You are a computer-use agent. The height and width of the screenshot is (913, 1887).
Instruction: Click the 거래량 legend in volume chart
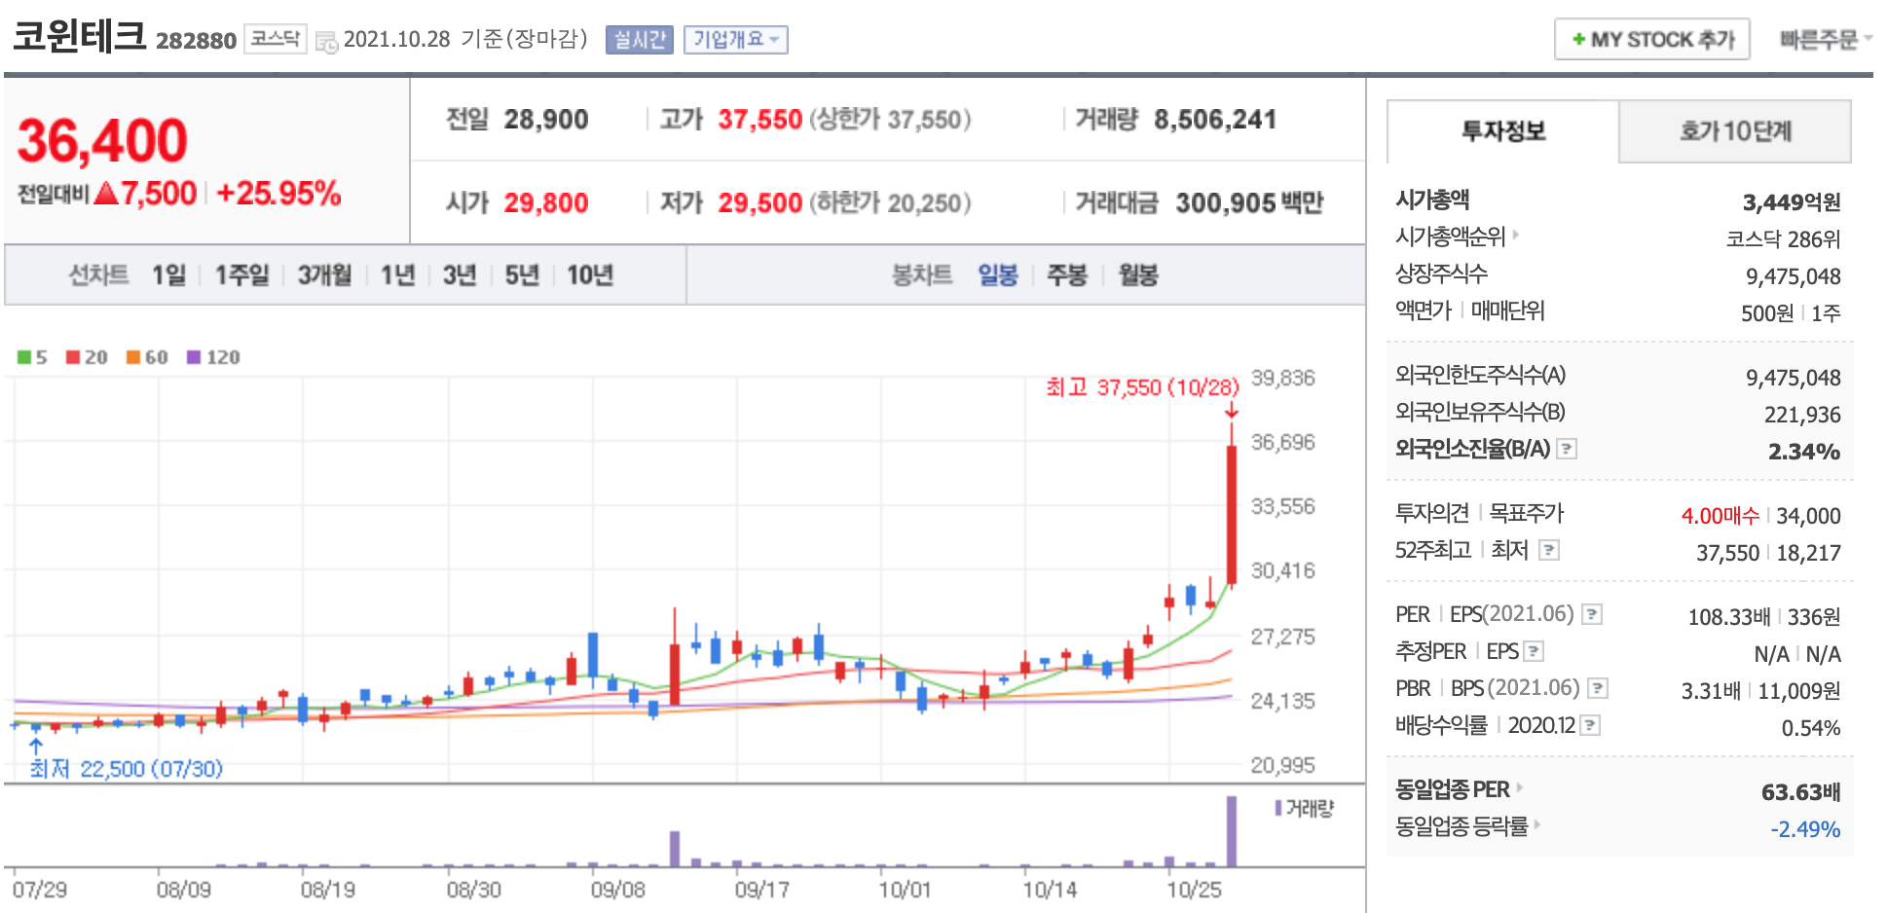point(1304,808)
